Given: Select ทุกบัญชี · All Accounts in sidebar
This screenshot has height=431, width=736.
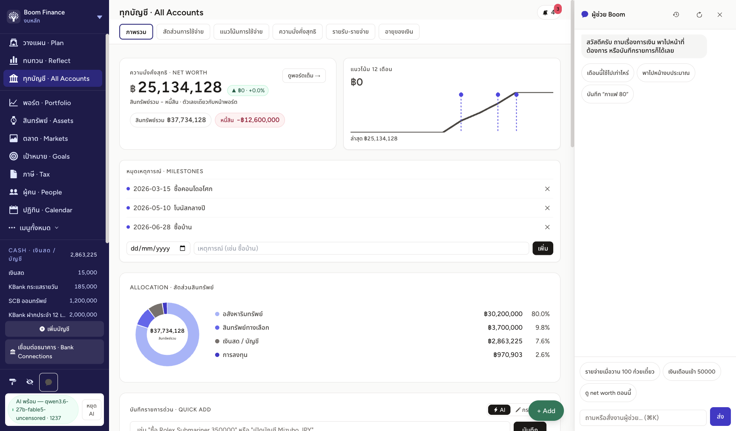Looking at the screenshot, I should pos(53,78).
